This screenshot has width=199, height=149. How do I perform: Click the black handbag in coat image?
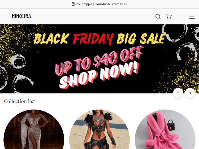170,125
